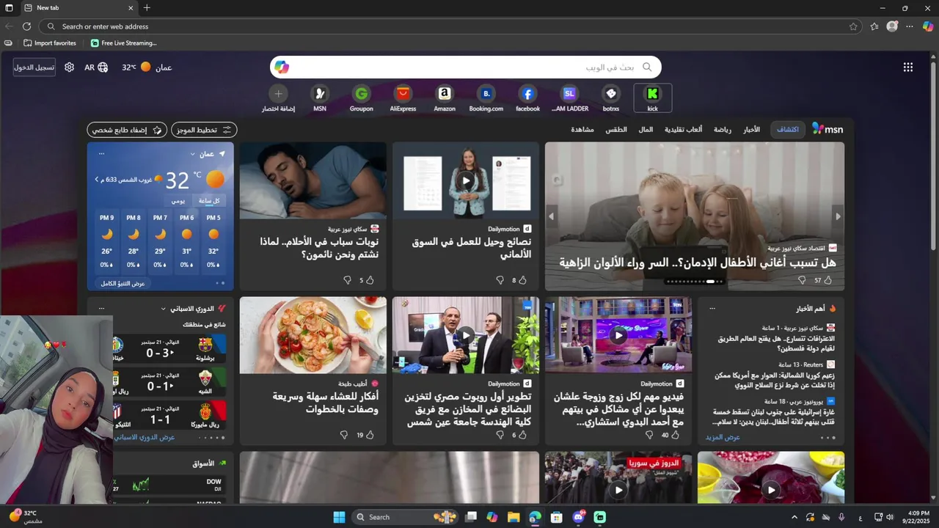Select the Weather tab on MSN

click(x=615, y=130)
